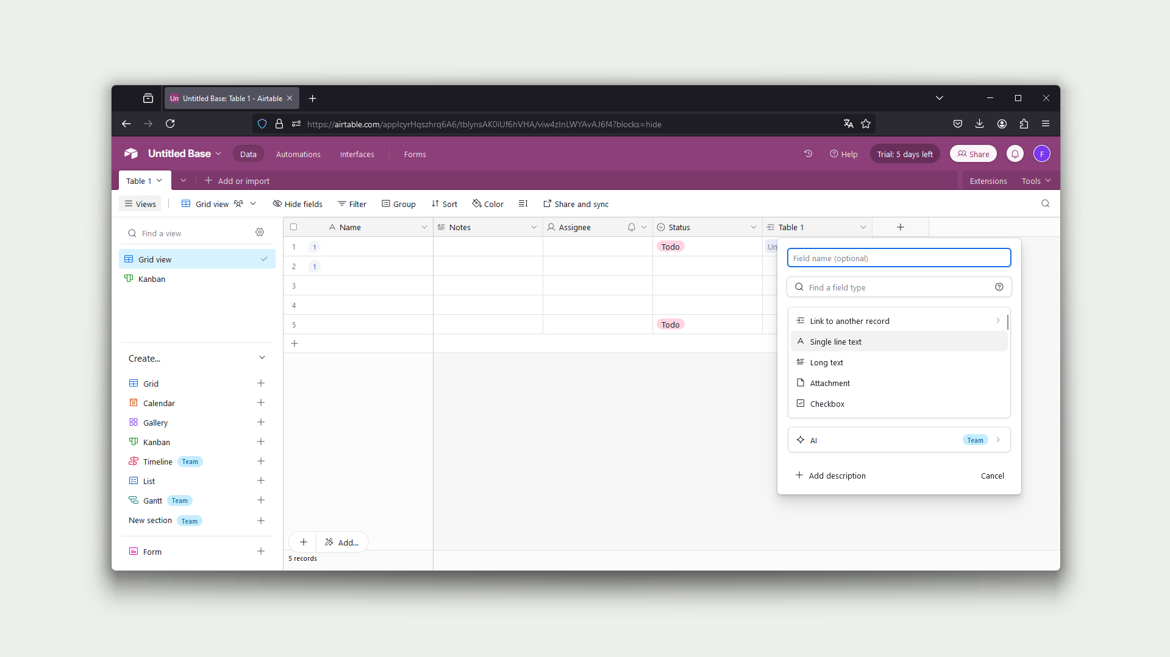The height and width of the screenshot is (657, 1170).
Task: Switch to Forms tab
Action: pyautogui.click(x=415, y=154)
